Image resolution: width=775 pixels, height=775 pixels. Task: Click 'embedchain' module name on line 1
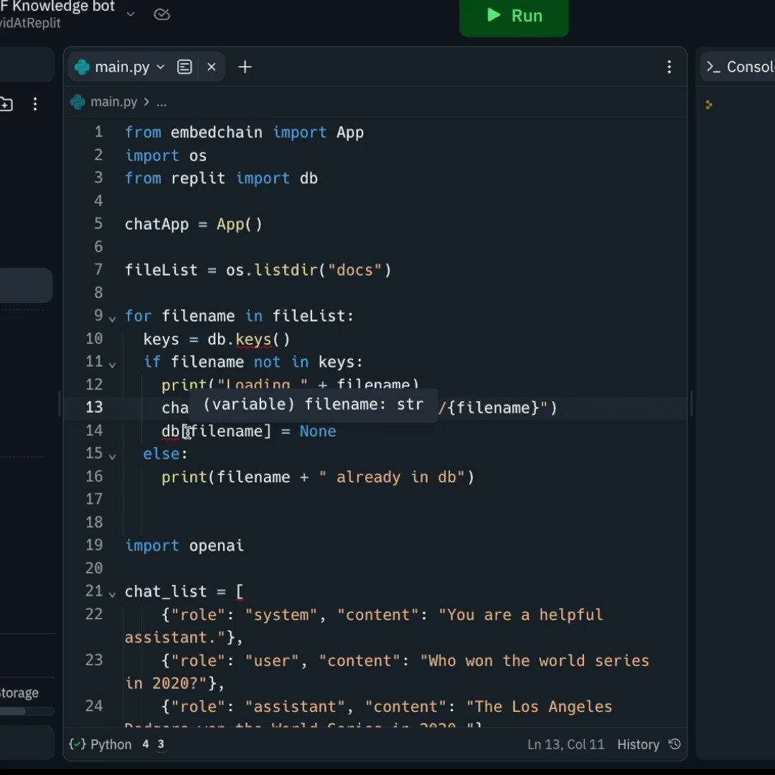point(216,133)
